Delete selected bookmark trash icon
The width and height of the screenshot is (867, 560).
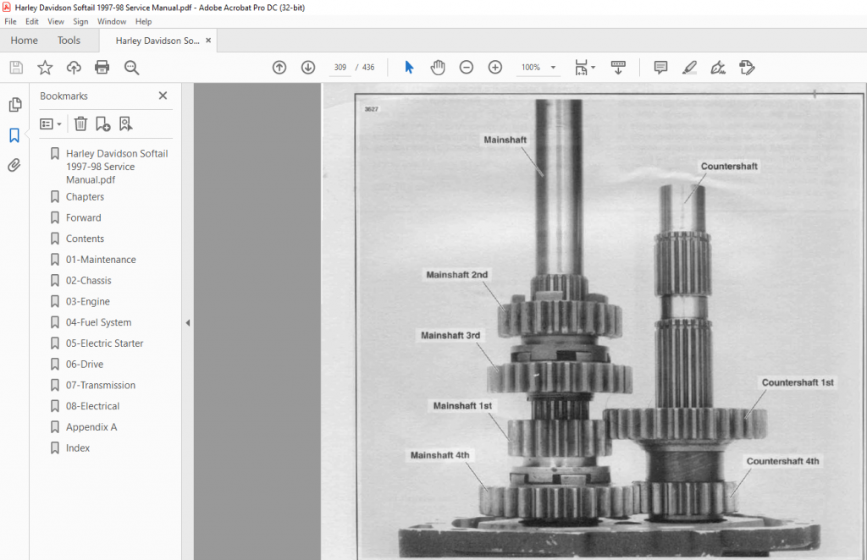80,124
